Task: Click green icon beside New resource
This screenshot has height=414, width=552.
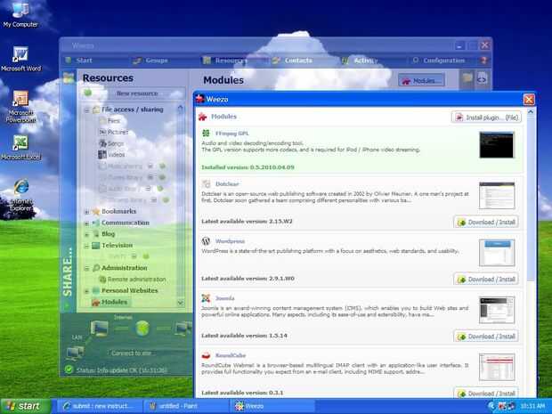Action: [x=87, y=93]
